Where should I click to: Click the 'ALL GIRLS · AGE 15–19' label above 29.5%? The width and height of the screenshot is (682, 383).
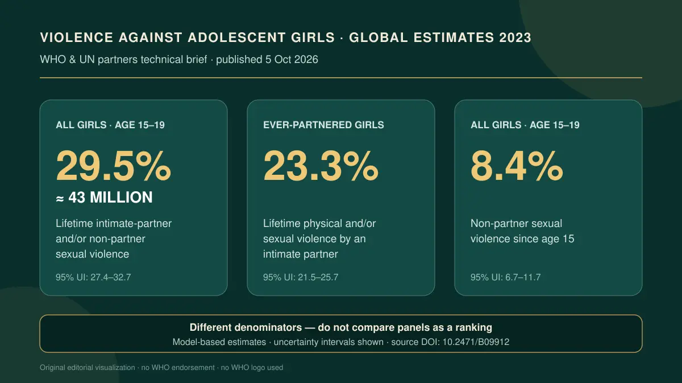(x=110, y=125)
